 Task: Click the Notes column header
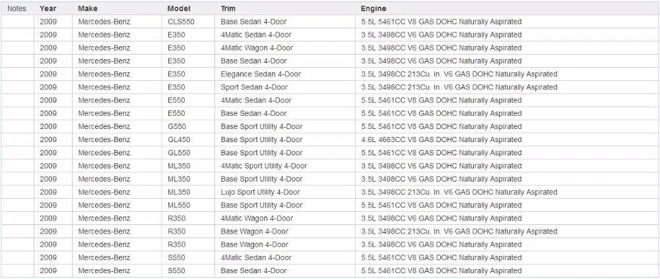17,9
